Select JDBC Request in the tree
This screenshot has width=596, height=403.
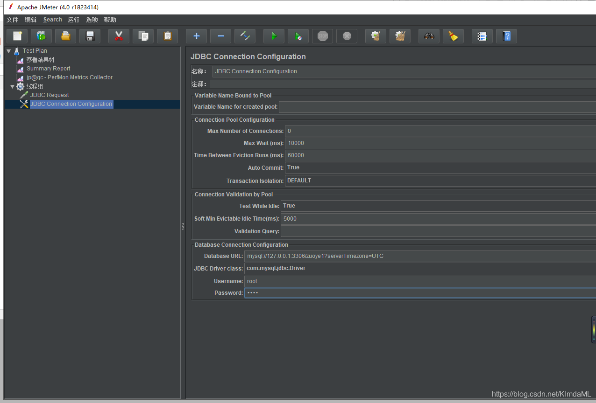pos(50,95)
